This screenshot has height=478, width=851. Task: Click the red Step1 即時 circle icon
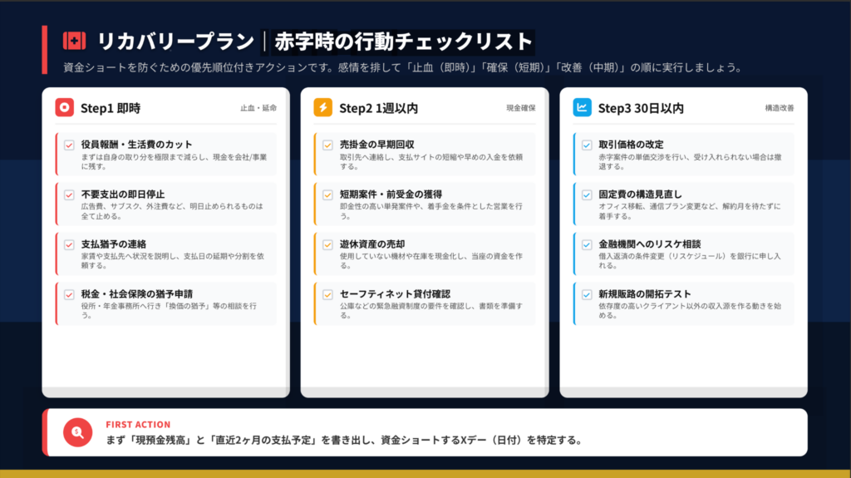point(65,108)
